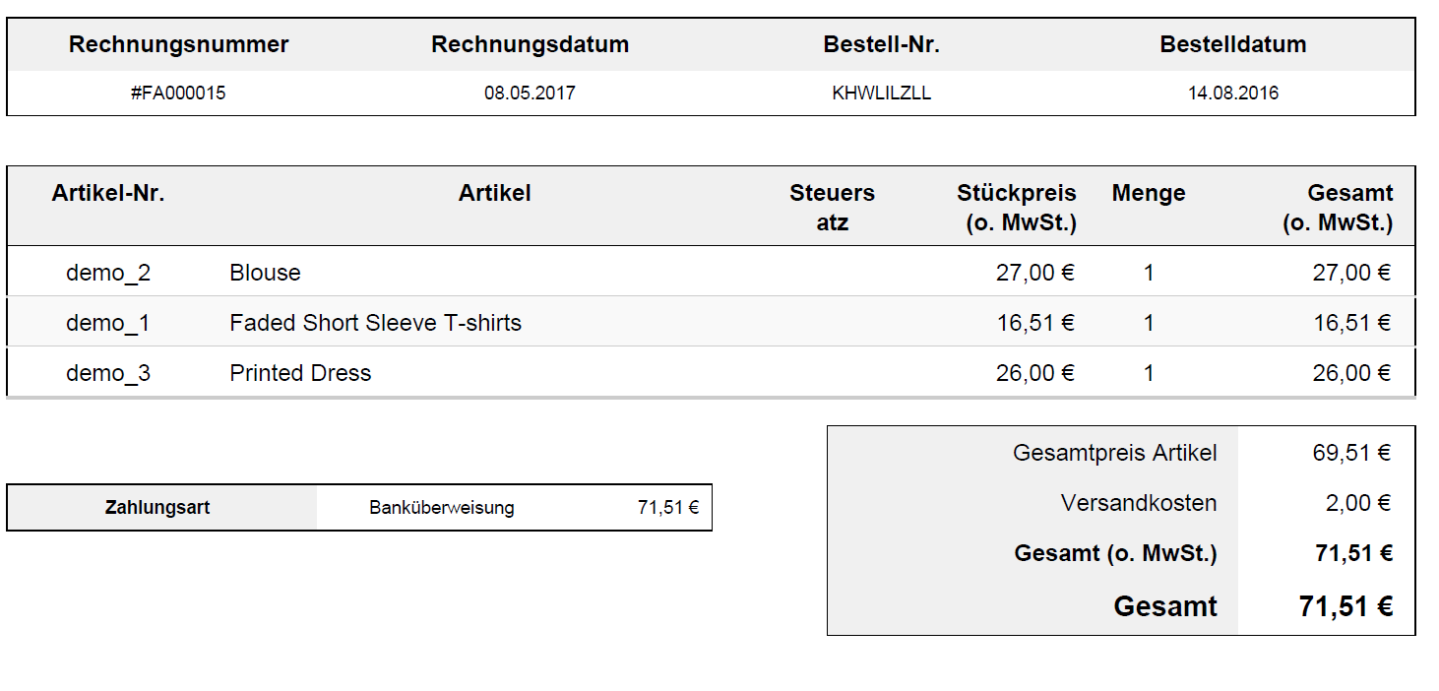Click the invoice date 08.05.2017
Screen dimensions: 1439x691
530,94
